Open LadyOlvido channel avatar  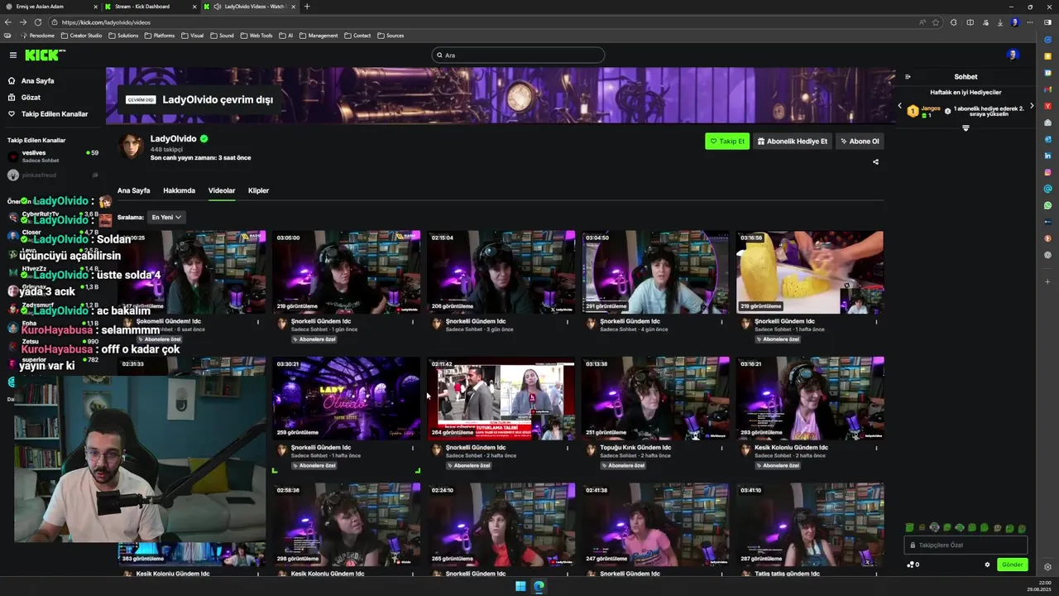point(132,146)
